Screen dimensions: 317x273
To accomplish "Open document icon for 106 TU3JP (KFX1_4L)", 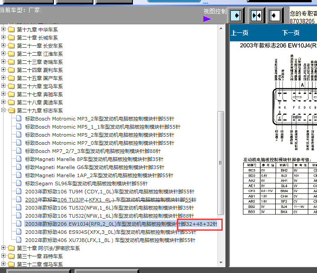I will point(19,199).
